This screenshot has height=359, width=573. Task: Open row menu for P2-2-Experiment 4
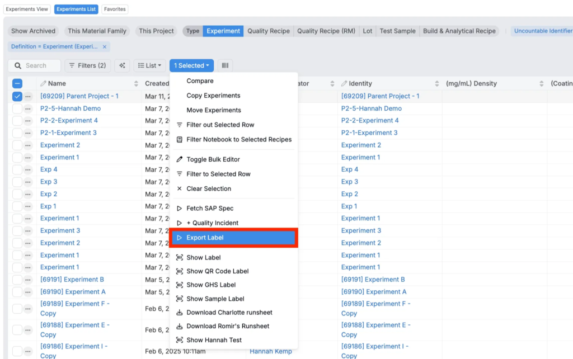(28, 121)
